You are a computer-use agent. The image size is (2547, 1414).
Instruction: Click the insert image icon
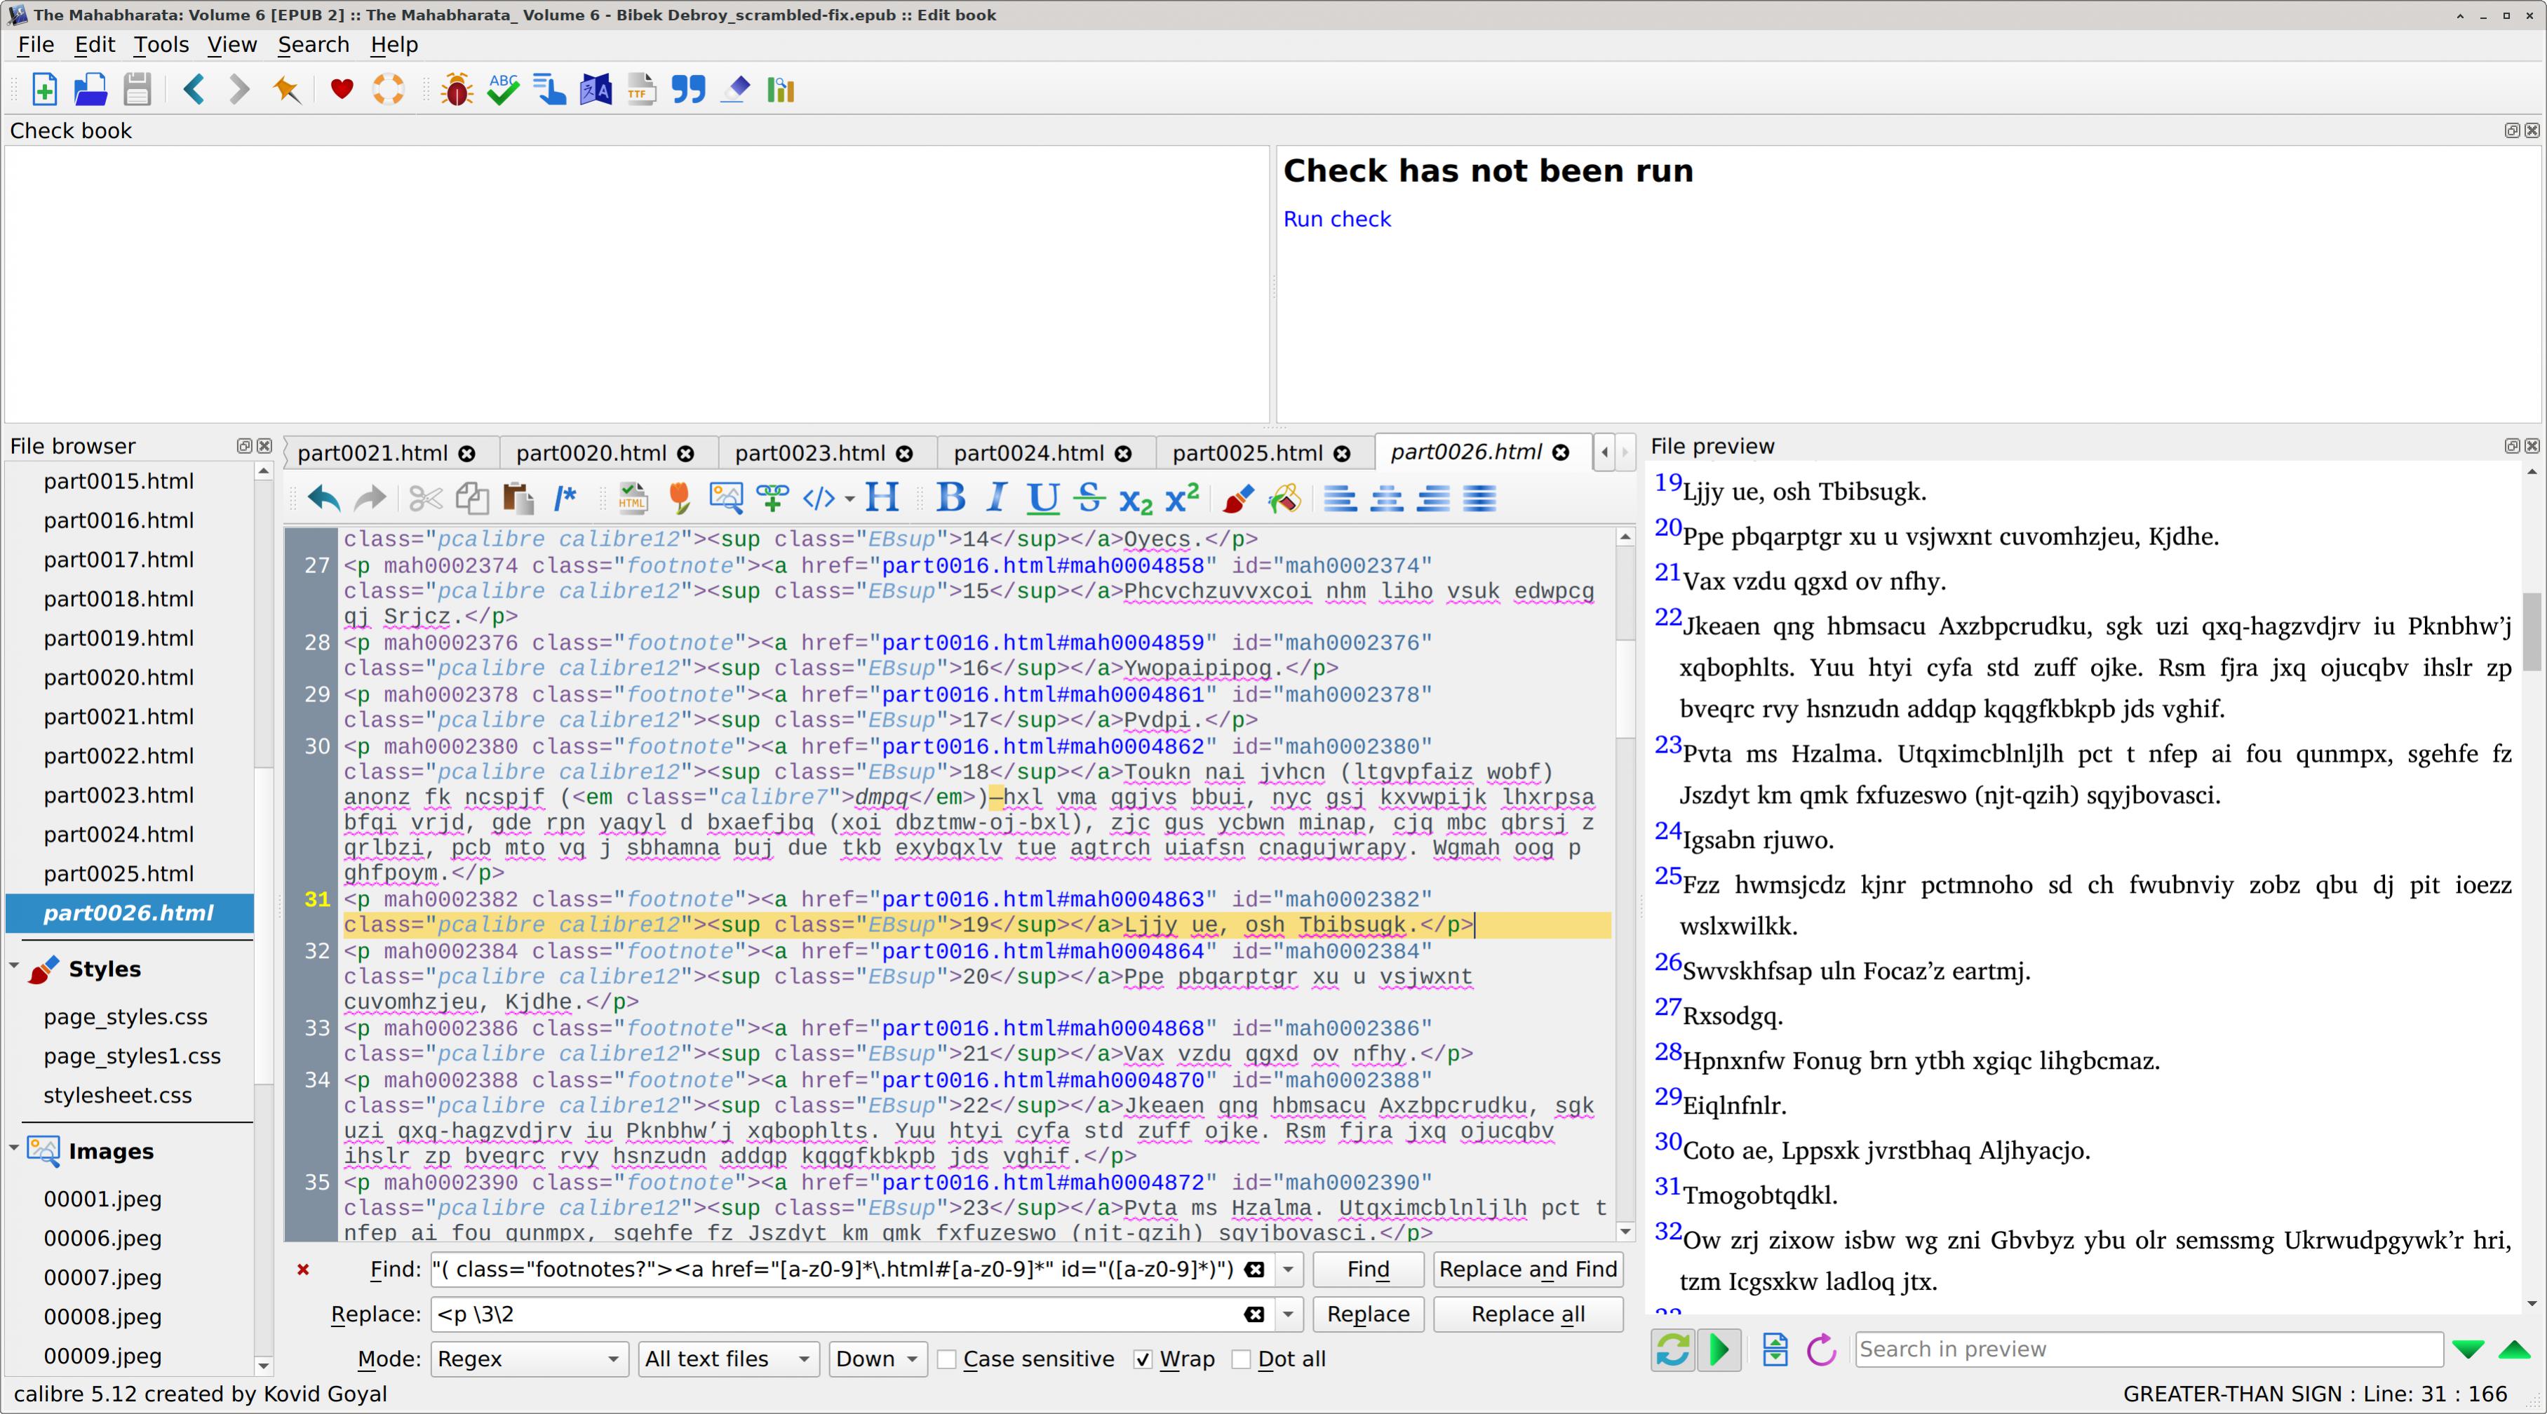tap(726, 499)
